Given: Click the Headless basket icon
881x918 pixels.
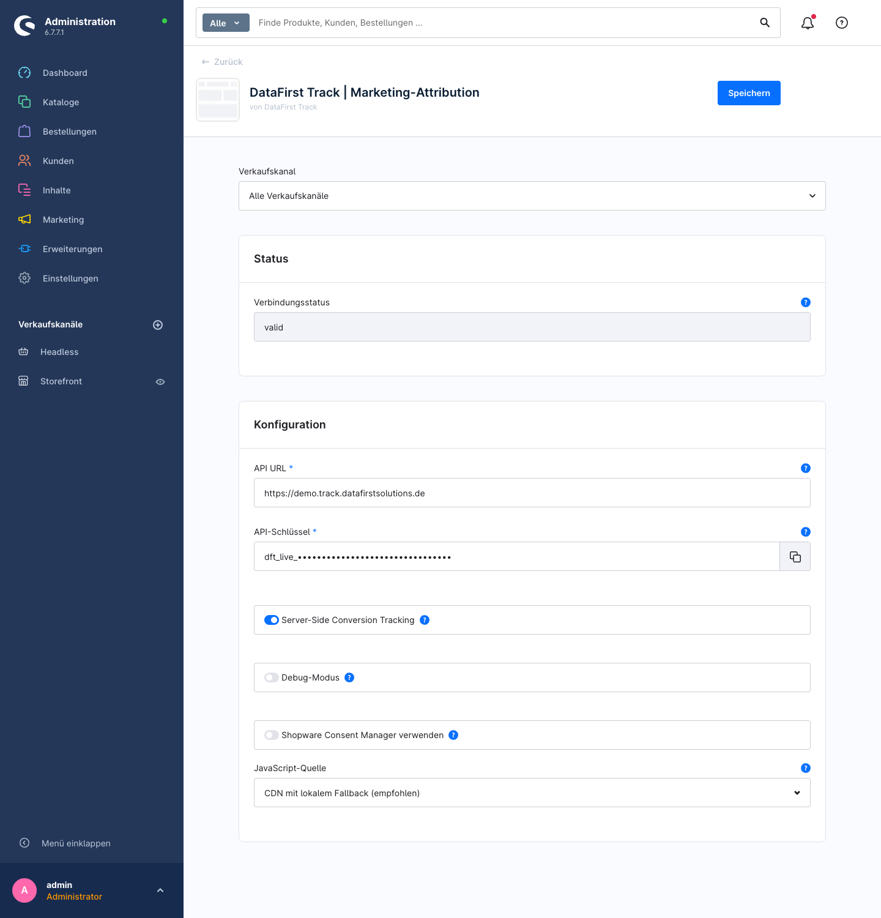Looking at the screenshot, I should [23, 352].
